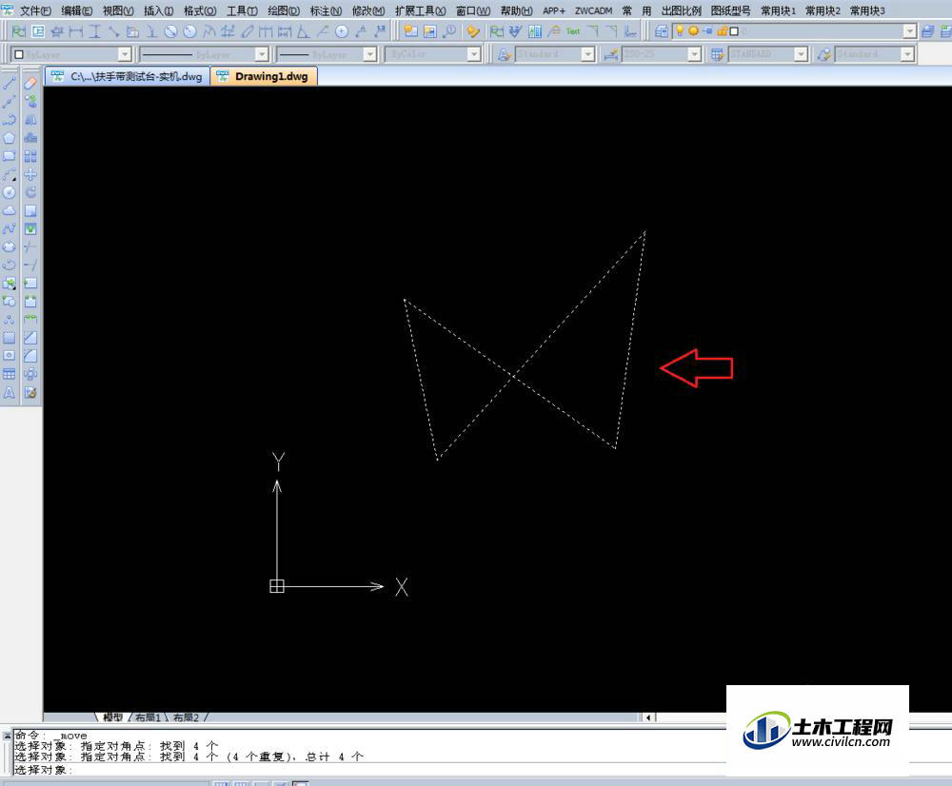Click the text style manager icon
The height and width of the screenshot is (786, 952).
coord(504,54)
